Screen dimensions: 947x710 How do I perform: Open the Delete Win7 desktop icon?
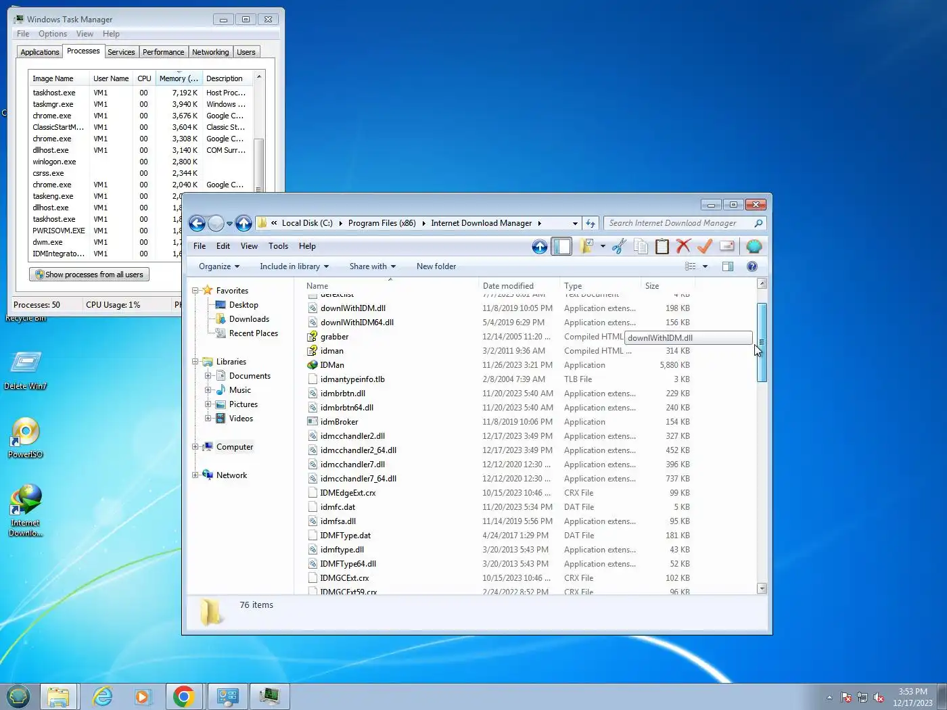tap(26, 371)
